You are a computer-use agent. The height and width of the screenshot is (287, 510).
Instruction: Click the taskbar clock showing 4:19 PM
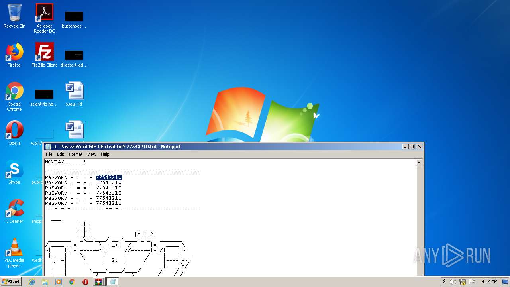coord(489,282)
